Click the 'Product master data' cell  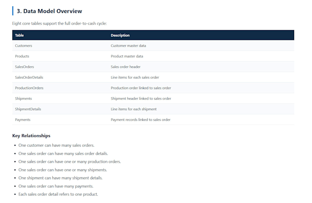(127, 56)
